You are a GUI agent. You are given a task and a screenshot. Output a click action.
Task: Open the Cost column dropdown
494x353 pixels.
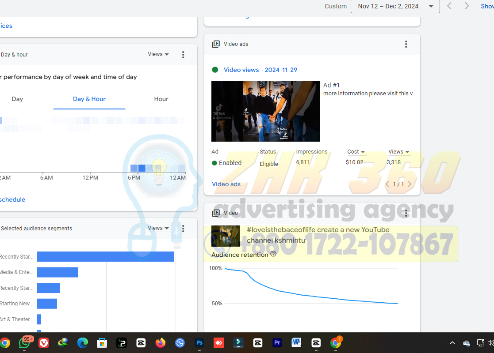pyautogui.click(x=356, y=151)
